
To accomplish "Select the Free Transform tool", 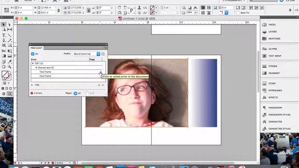I will coord(9,51).
